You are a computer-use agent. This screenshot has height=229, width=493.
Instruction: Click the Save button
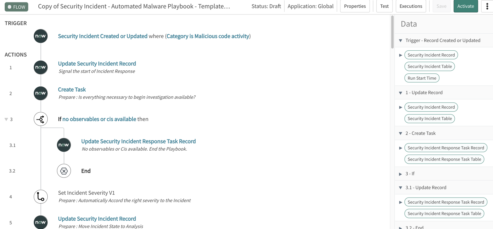point(441,6)
